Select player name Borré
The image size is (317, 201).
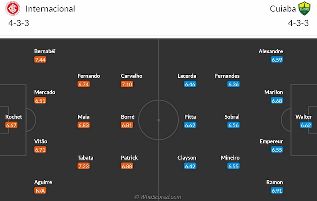[127, 117]
